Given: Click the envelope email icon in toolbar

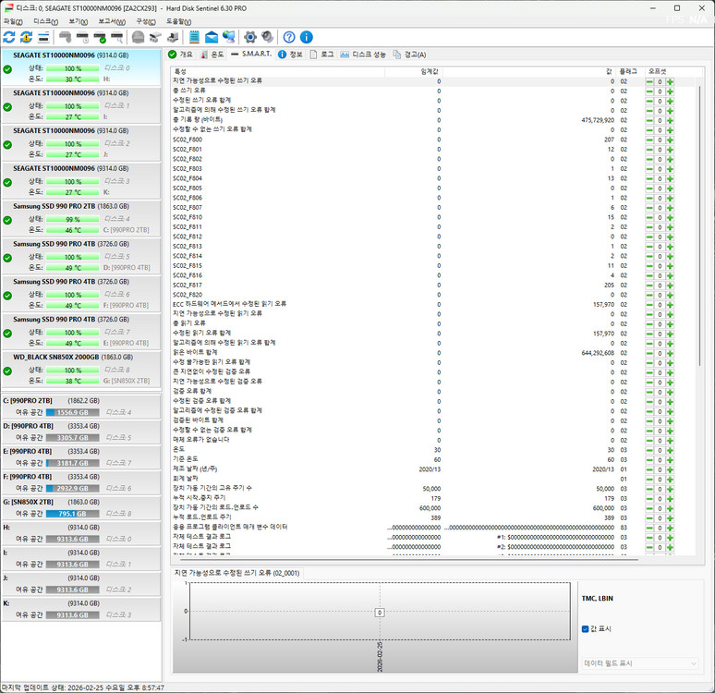Looking at the screenshot, I should coord(212,37).
